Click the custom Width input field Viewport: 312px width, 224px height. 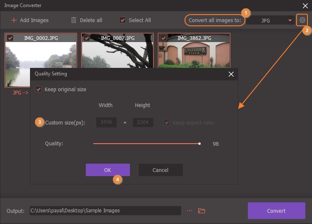click(106, 122)
